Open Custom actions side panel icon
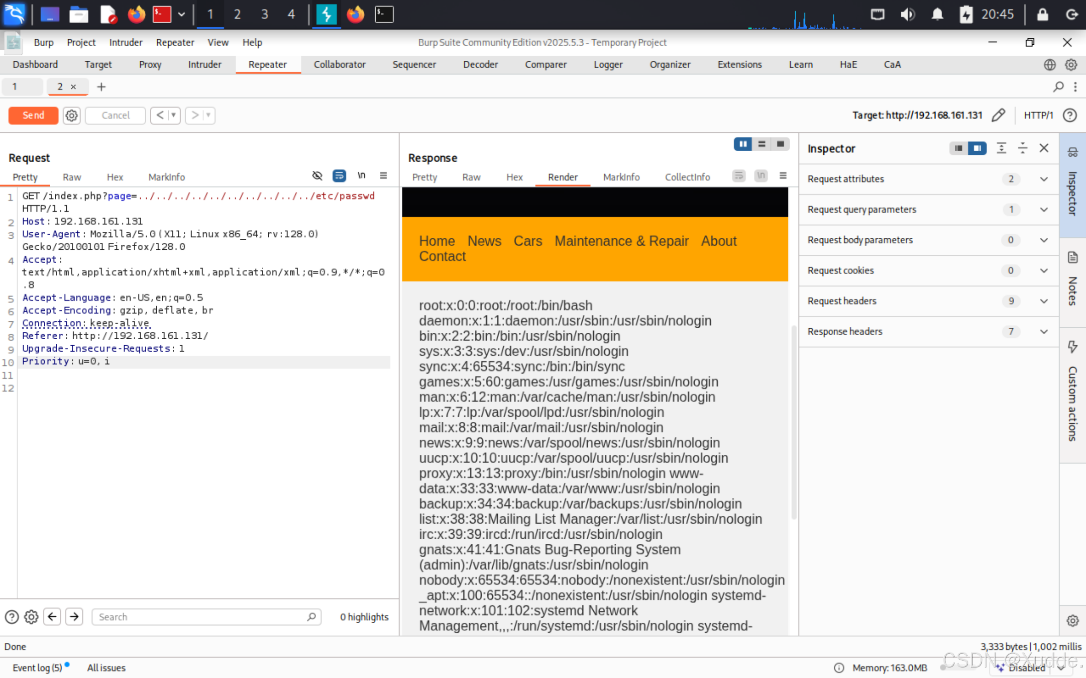 pos(1072,347)
